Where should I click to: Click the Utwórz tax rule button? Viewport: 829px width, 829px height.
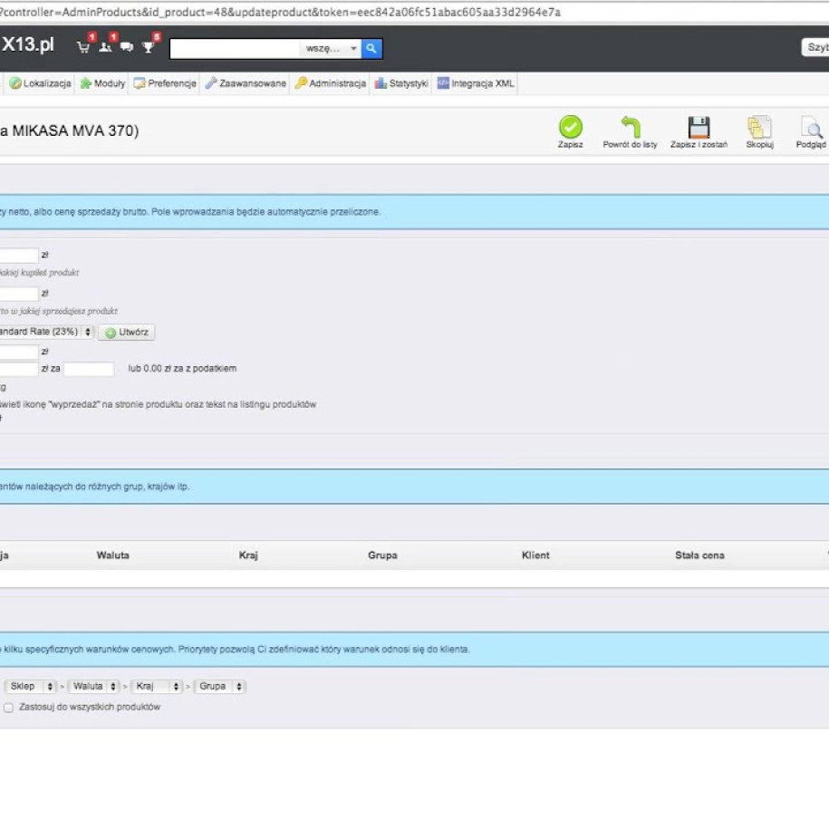[127, 333]
